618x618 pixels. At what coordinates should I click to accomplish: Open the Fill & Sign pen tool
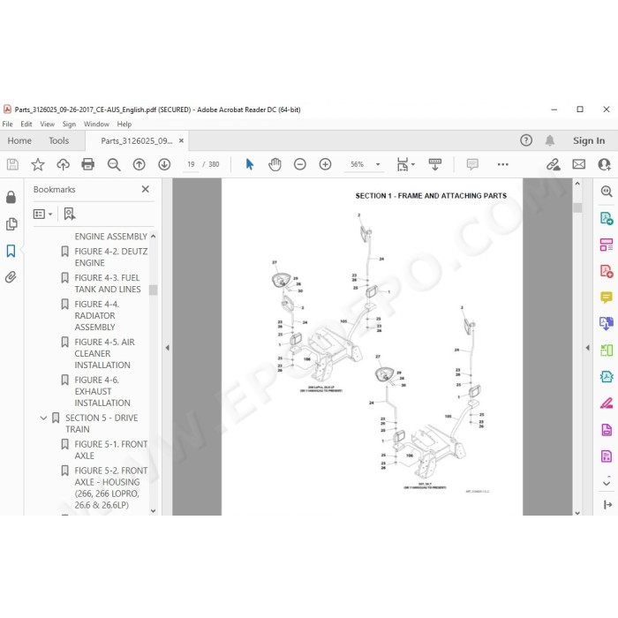click(x=607, y=403)
